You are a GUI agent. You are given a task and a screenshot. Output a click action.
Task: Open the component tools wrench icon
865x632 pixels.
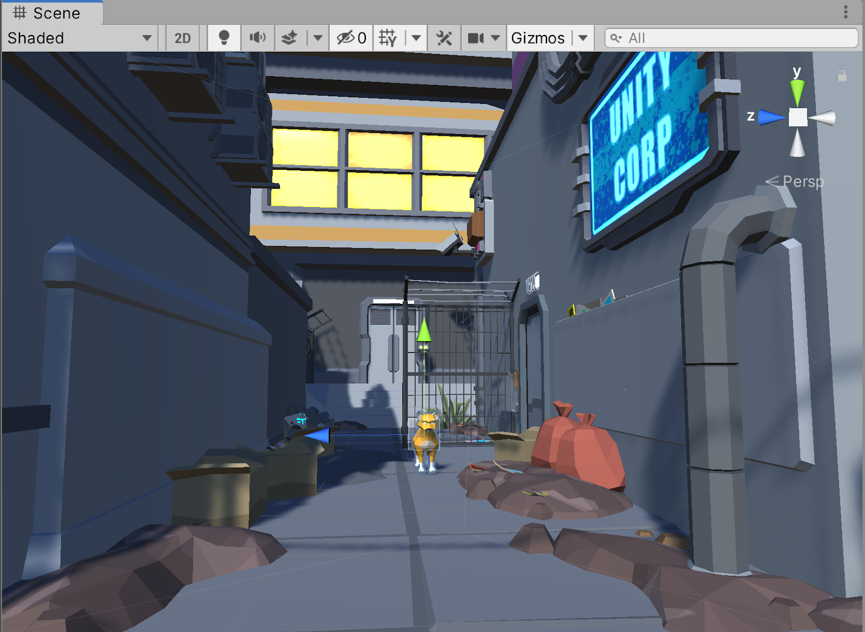click(x=444, y=38)
